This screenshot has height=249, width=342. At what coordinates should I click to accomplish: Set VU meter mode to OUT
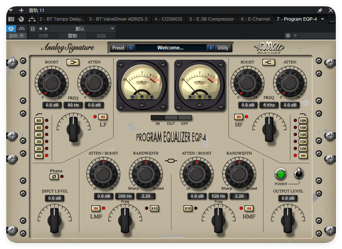tap(171, 117)
